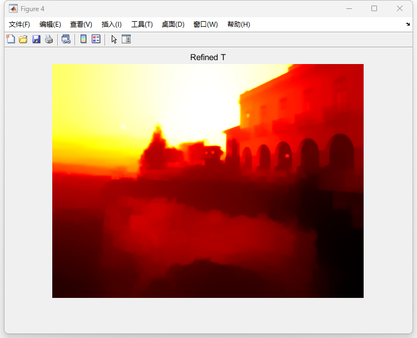Save the figure using the floppy disk icon
Screen dimensions: 417x338
tap(36, 39)
